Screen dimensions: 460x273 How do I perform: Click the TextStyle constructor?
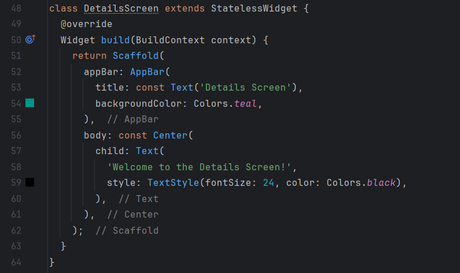pyautogui.click(x=173, y=183)
